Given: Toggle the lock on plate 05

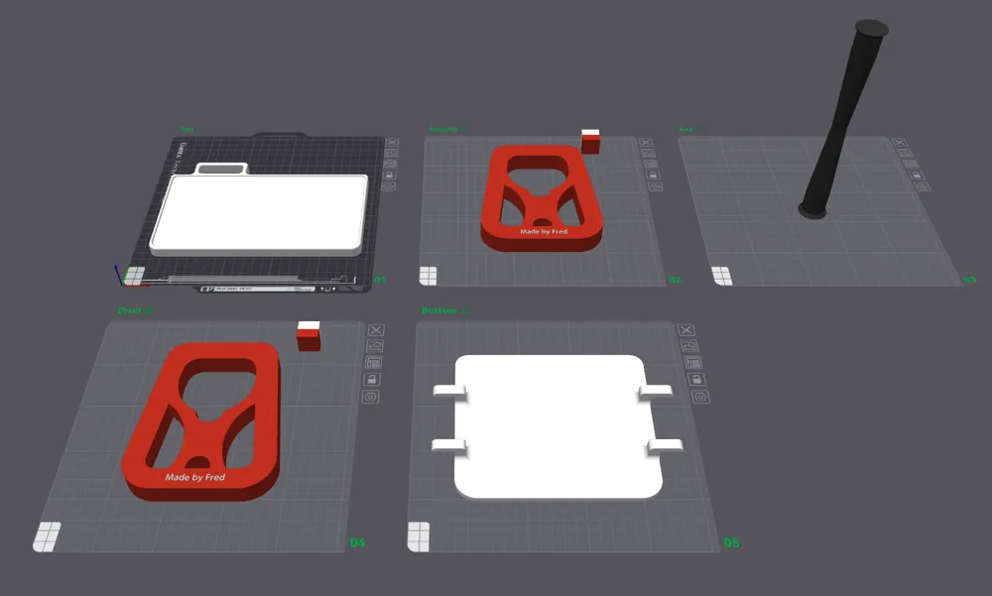Looking at the screenshot, I should point(696,380).
